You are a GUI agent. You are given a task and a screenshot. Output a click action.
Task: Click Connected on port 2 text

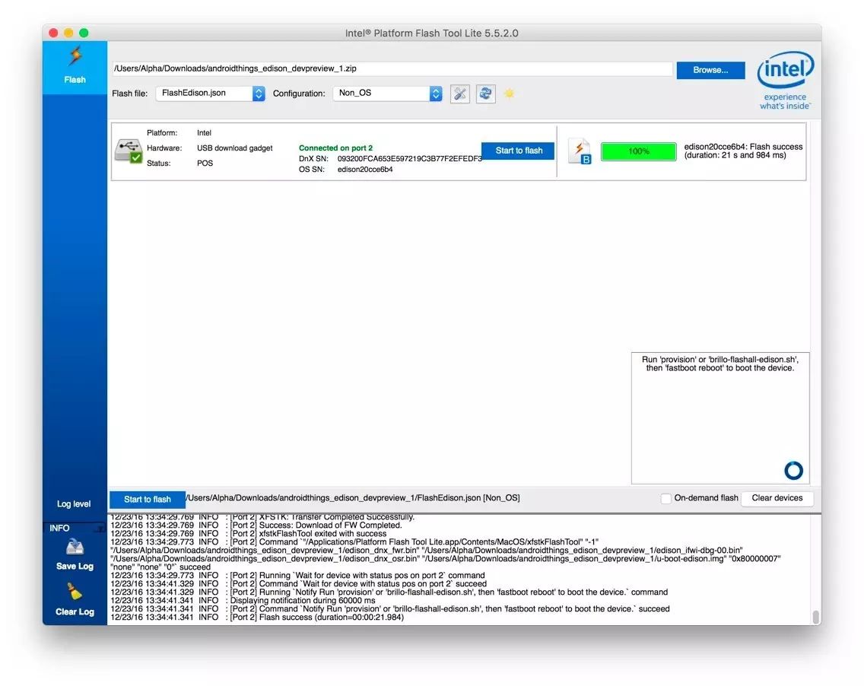coord(335,148)
